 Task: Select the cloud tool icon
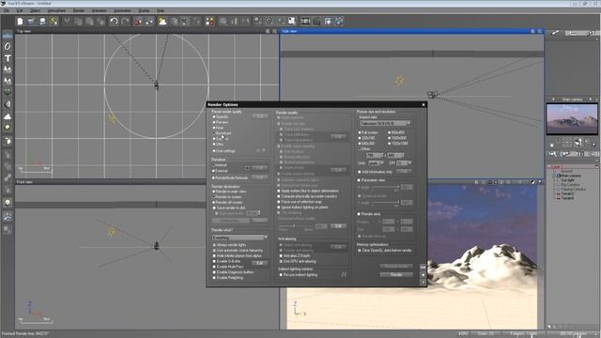pos(8,116)
